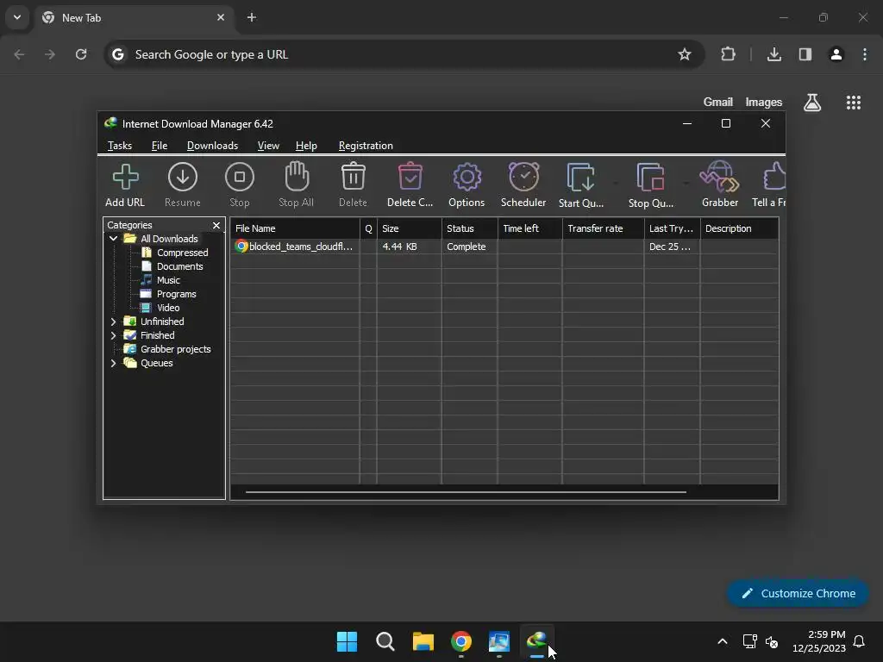Sort by Last Try column header
The width and height of the screenshot is (883, 662).
(x=673, y=228)
